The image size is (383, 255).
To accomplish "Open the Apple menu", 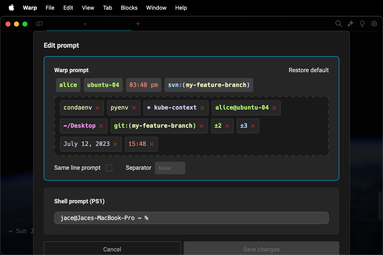I will (11, 8).
